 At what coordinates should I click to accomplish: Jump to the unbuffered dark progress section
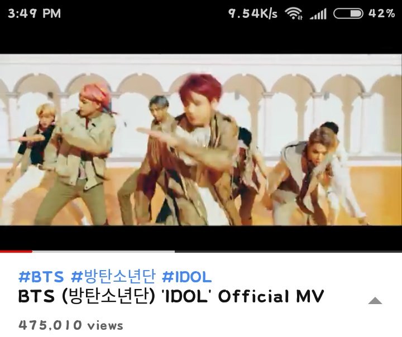point(289,252)
